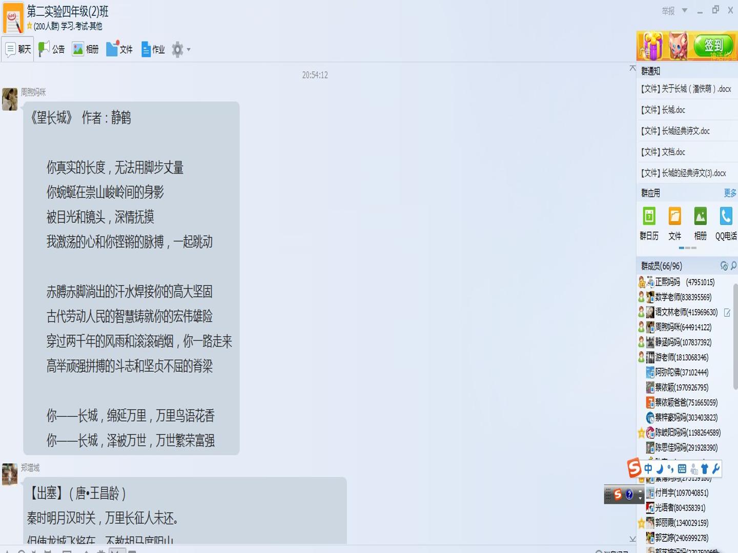
Task: Open the 文件 tab in toolbar
Action: (x=119, y=49)
